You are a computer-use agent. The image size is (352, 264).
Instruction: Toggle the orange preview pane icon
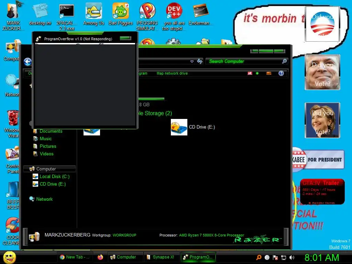point(269,73)
